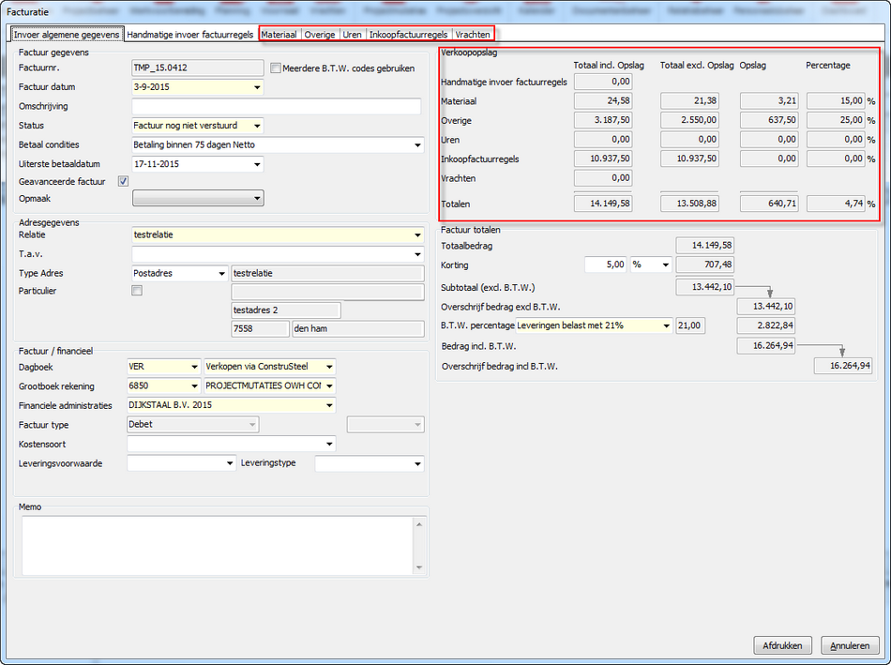Image resolution: width=891 pixels, height=665 pixels.
Task: Switch to Invoer algemene gegevens tab
Action: (x=67, y=35)
